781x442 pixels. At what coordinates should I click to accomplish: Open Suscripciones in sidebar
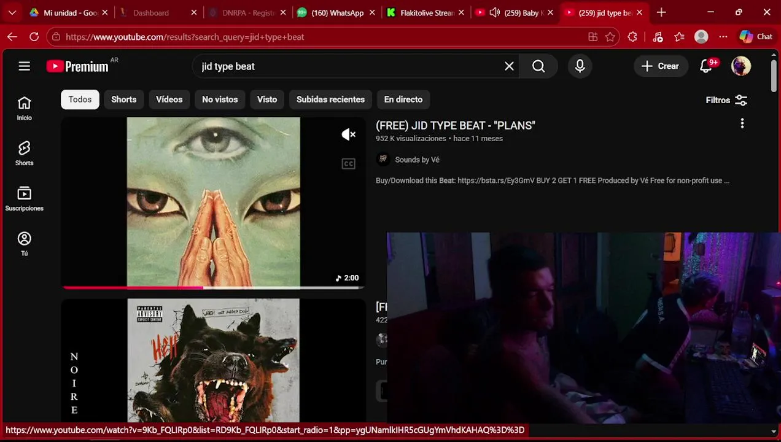click(24, 199)
